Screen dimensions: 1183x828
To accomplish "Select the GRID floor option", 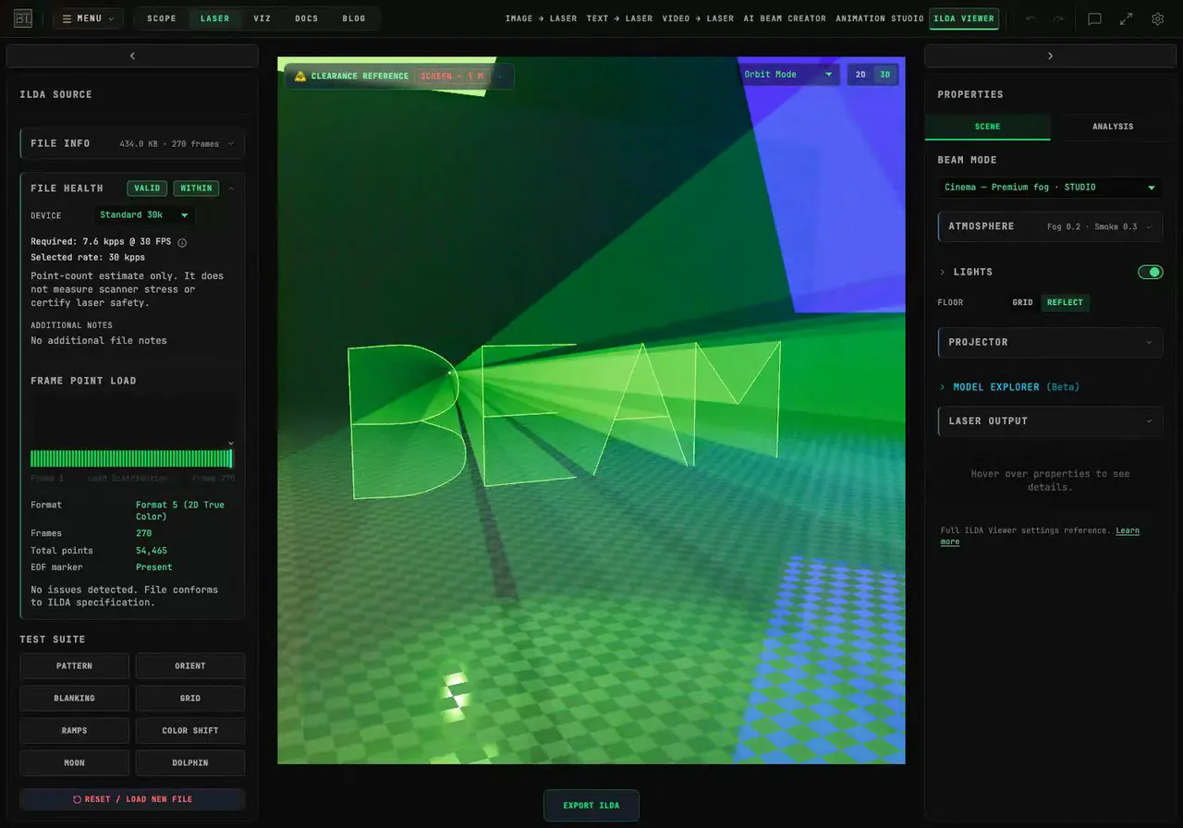I will (1022, 302).
